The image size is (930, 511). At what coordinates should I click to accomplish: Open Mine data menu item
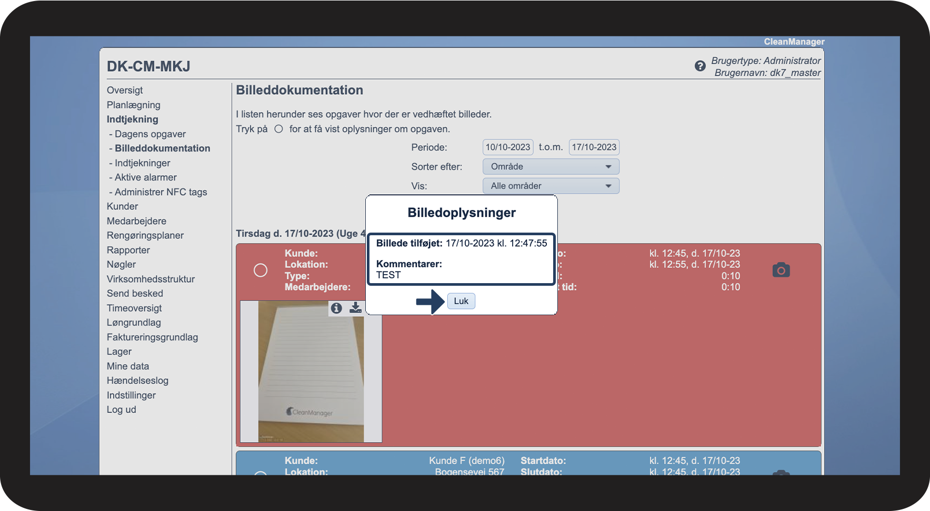128,366
